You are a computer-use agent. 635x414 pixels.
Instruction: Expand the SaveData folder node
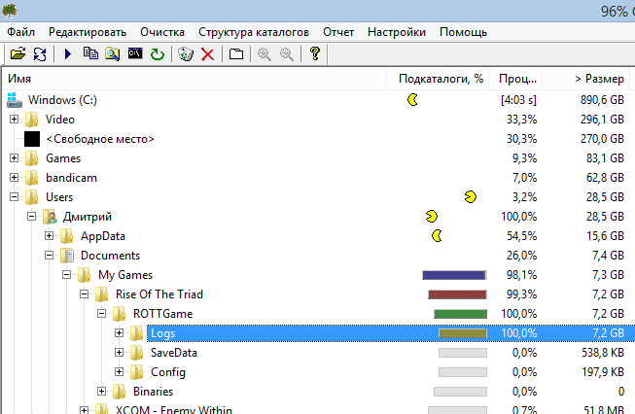pyautogui.click(x=119, y=352)
